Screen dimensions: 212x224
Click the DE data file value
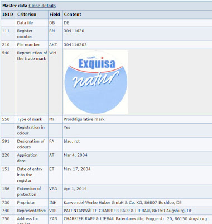[66, 23]
